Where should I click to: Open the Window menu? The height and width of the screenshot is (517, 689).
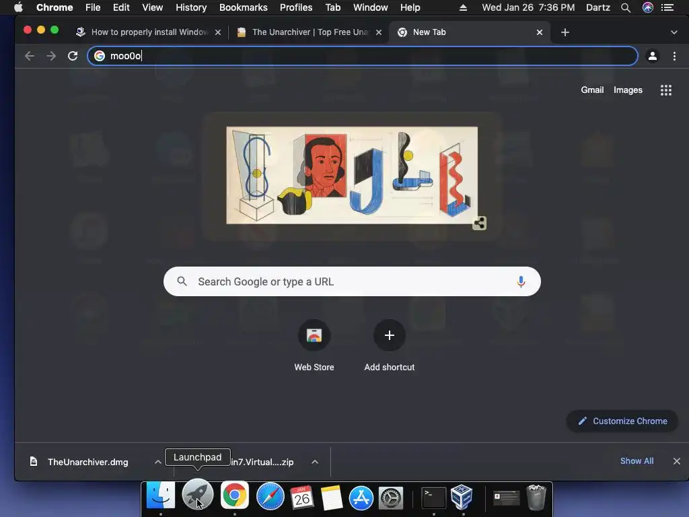pyautogui.click(x=371, y=7)
